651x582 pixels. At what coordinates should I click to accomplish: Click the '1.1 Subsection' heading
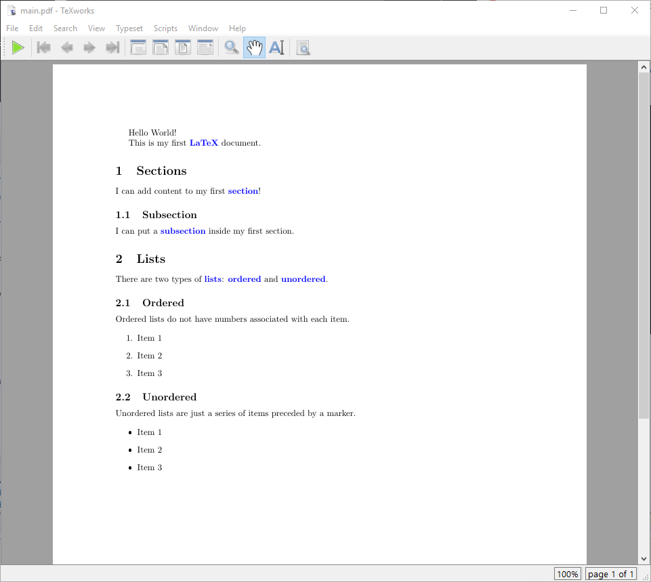156,215
